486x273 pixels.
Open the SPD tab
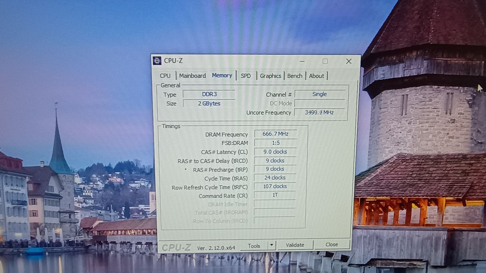coord(246,76)
